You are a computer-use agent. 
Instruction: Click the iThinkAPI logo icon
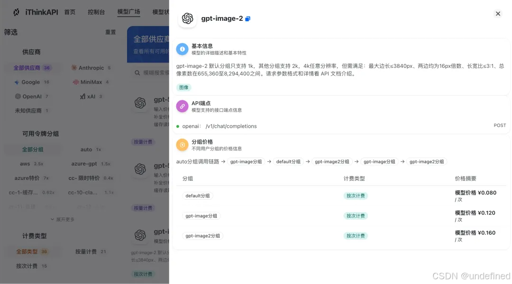pos(16,12)
